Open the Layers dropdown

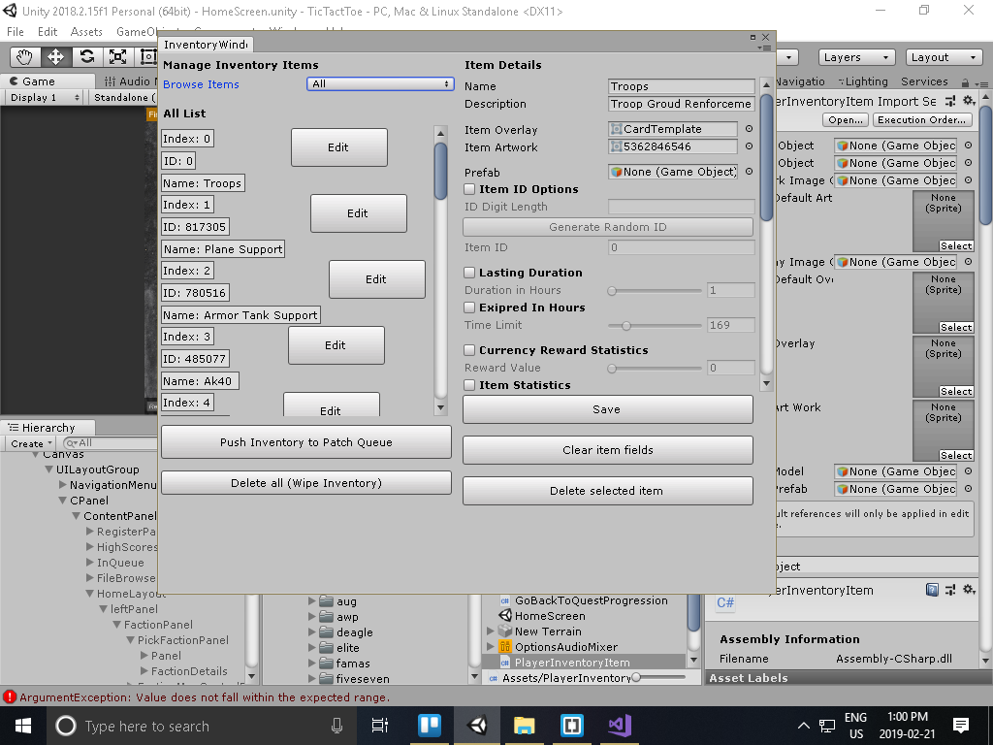[856, 57]
